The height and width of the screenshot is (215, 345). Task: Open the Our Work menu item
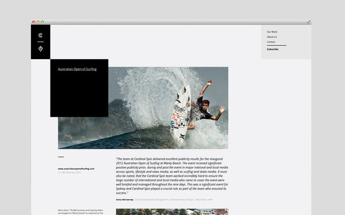coord(272,32)
